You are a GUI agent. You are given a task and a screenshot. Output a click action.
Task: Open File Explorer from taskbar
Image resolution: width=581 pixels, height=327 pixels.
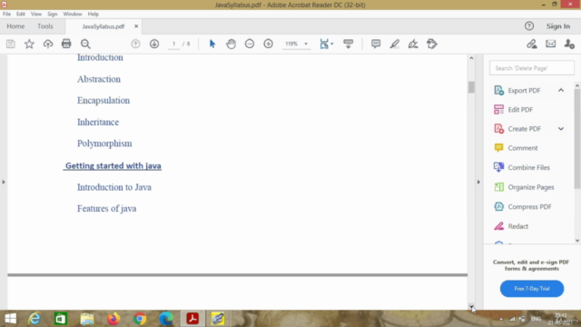[87, 319]
